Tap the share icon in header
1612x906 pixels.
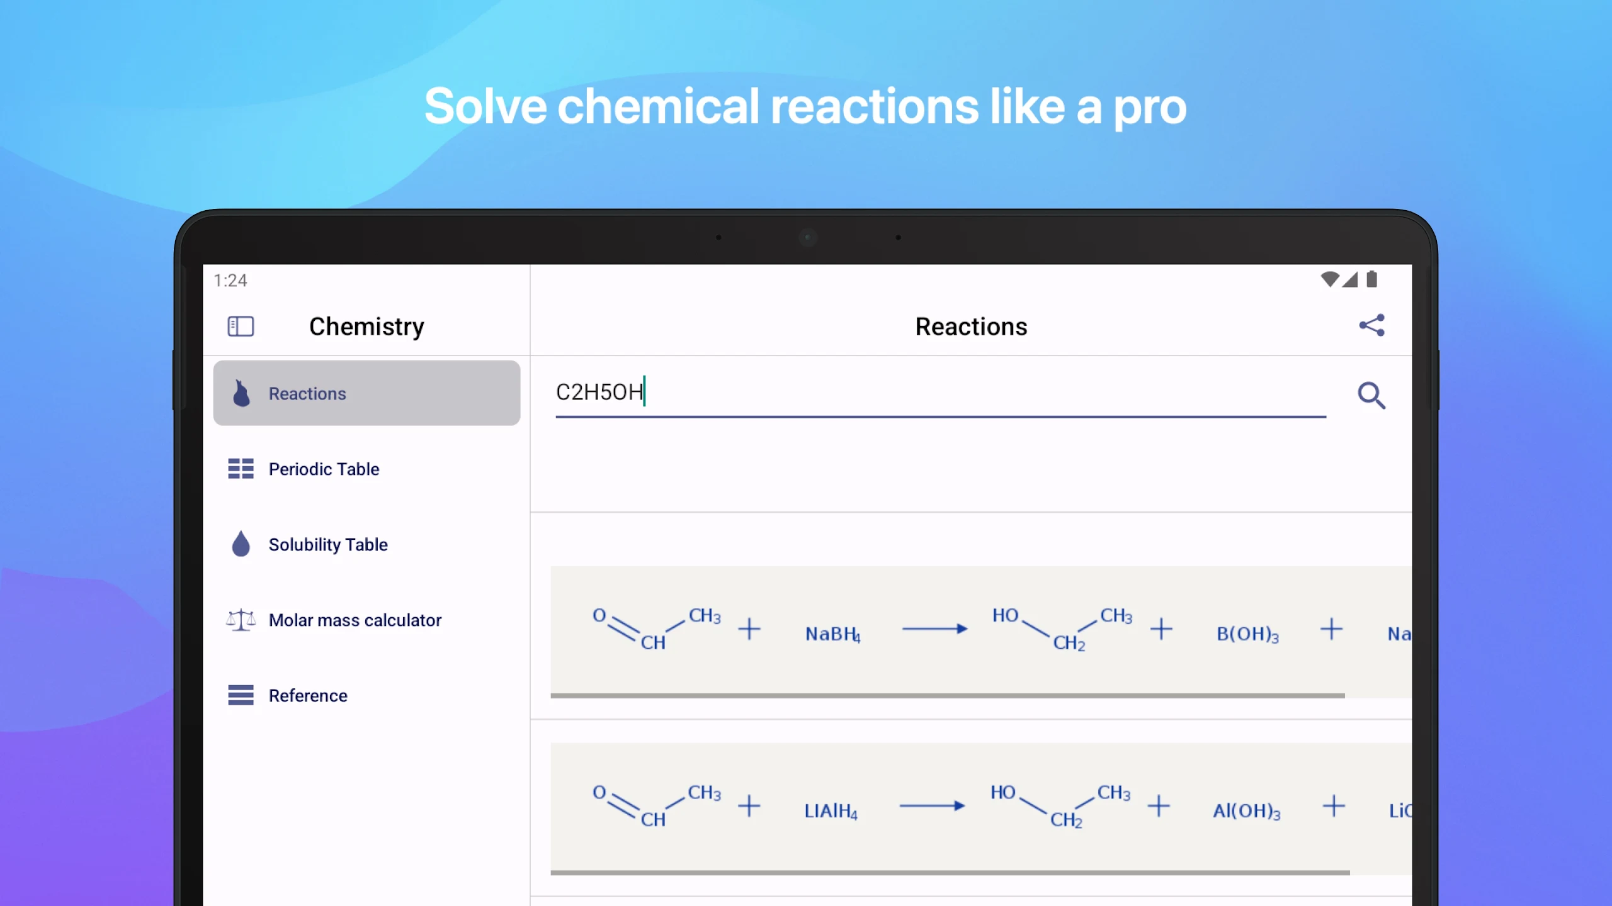tap(1371, 325)
